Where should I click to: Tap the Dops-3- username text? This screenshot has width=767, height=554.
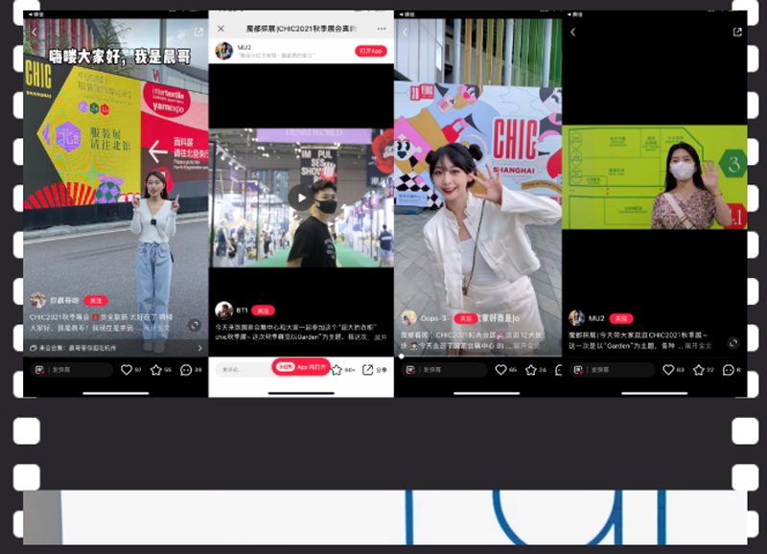point(434,318)
